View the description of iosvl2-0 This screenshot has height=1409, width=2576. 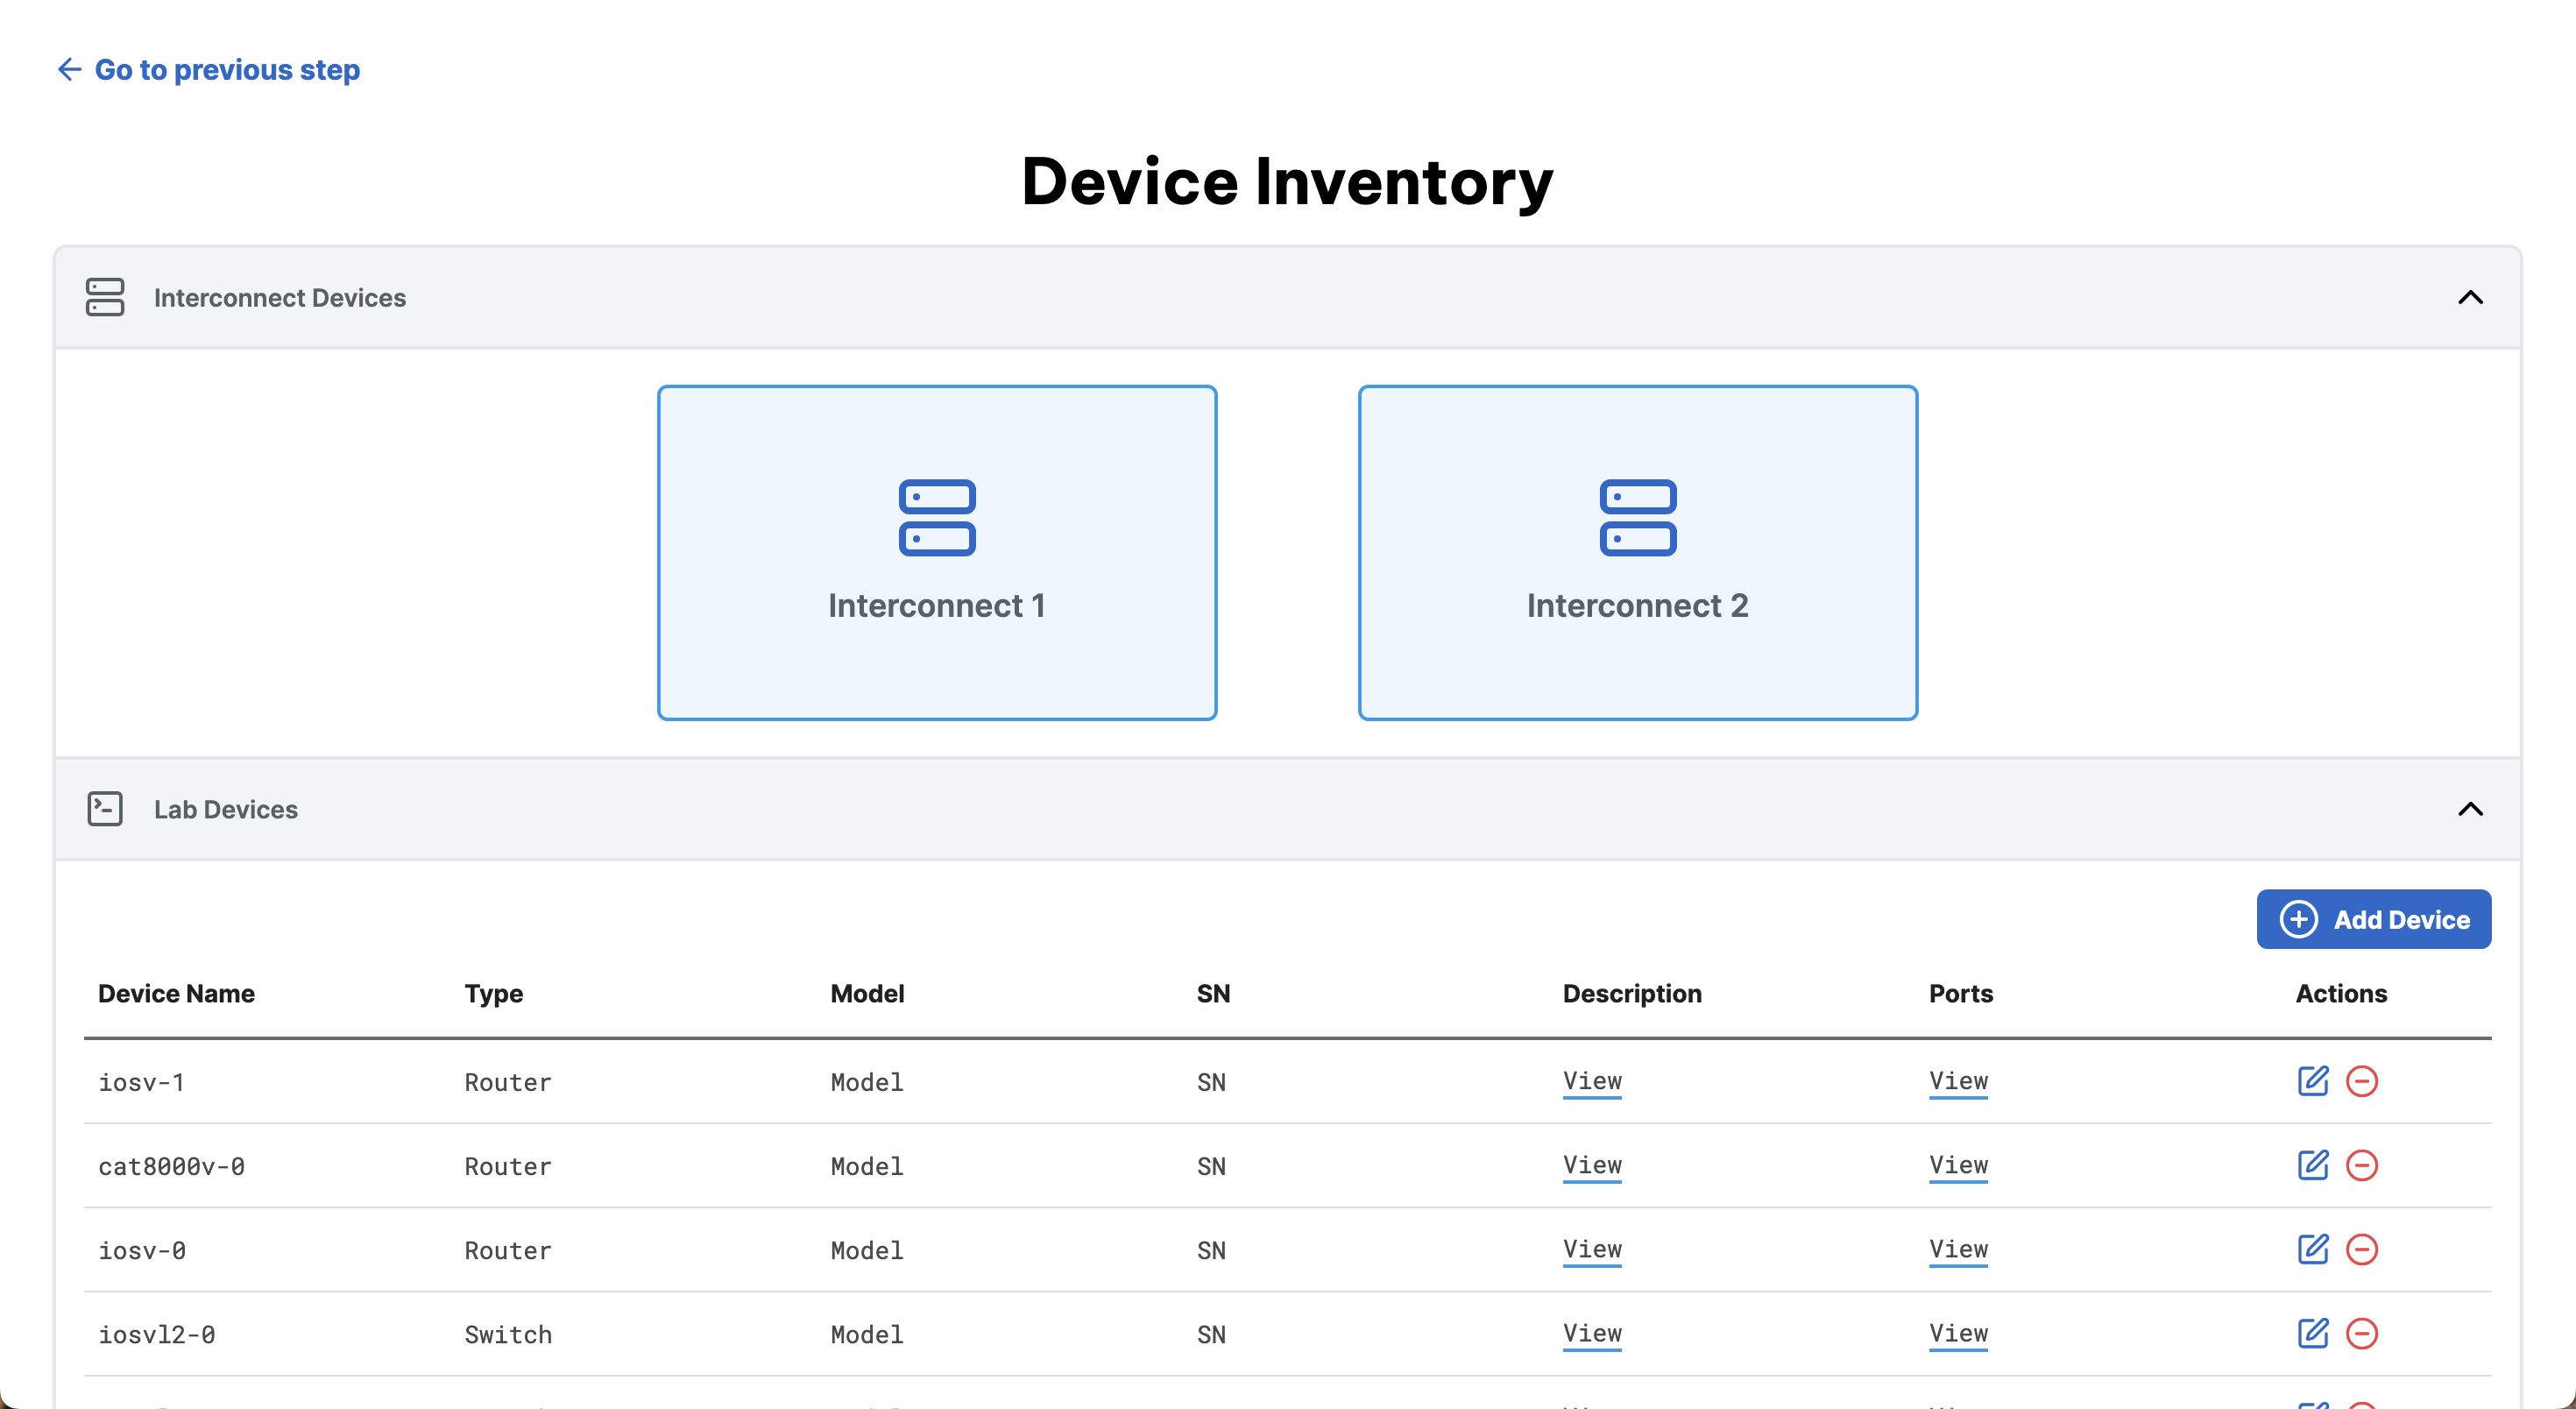[x=1592, y=1333]
